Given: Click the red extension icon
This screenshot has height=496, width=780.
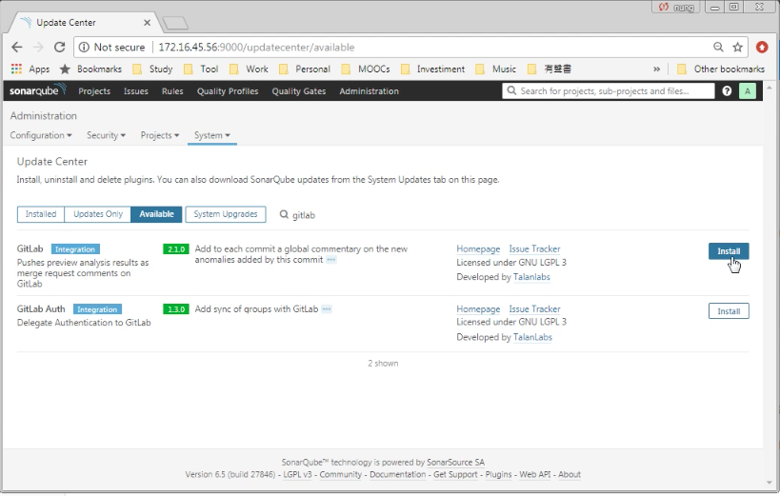Looking at the screenshot, I should [762, 48].
